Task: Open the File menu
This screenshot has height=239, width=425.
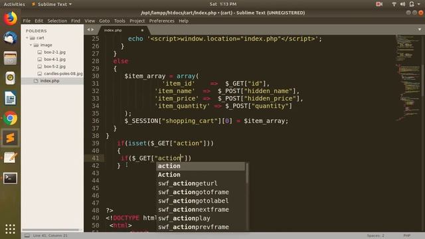Action: coord(27,21)
